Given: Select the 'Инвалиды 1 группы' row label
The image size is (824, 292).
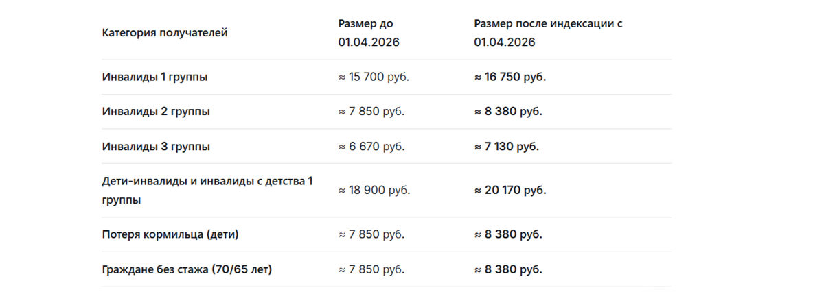Looking at the screenshot, I should tap(154, 77).
